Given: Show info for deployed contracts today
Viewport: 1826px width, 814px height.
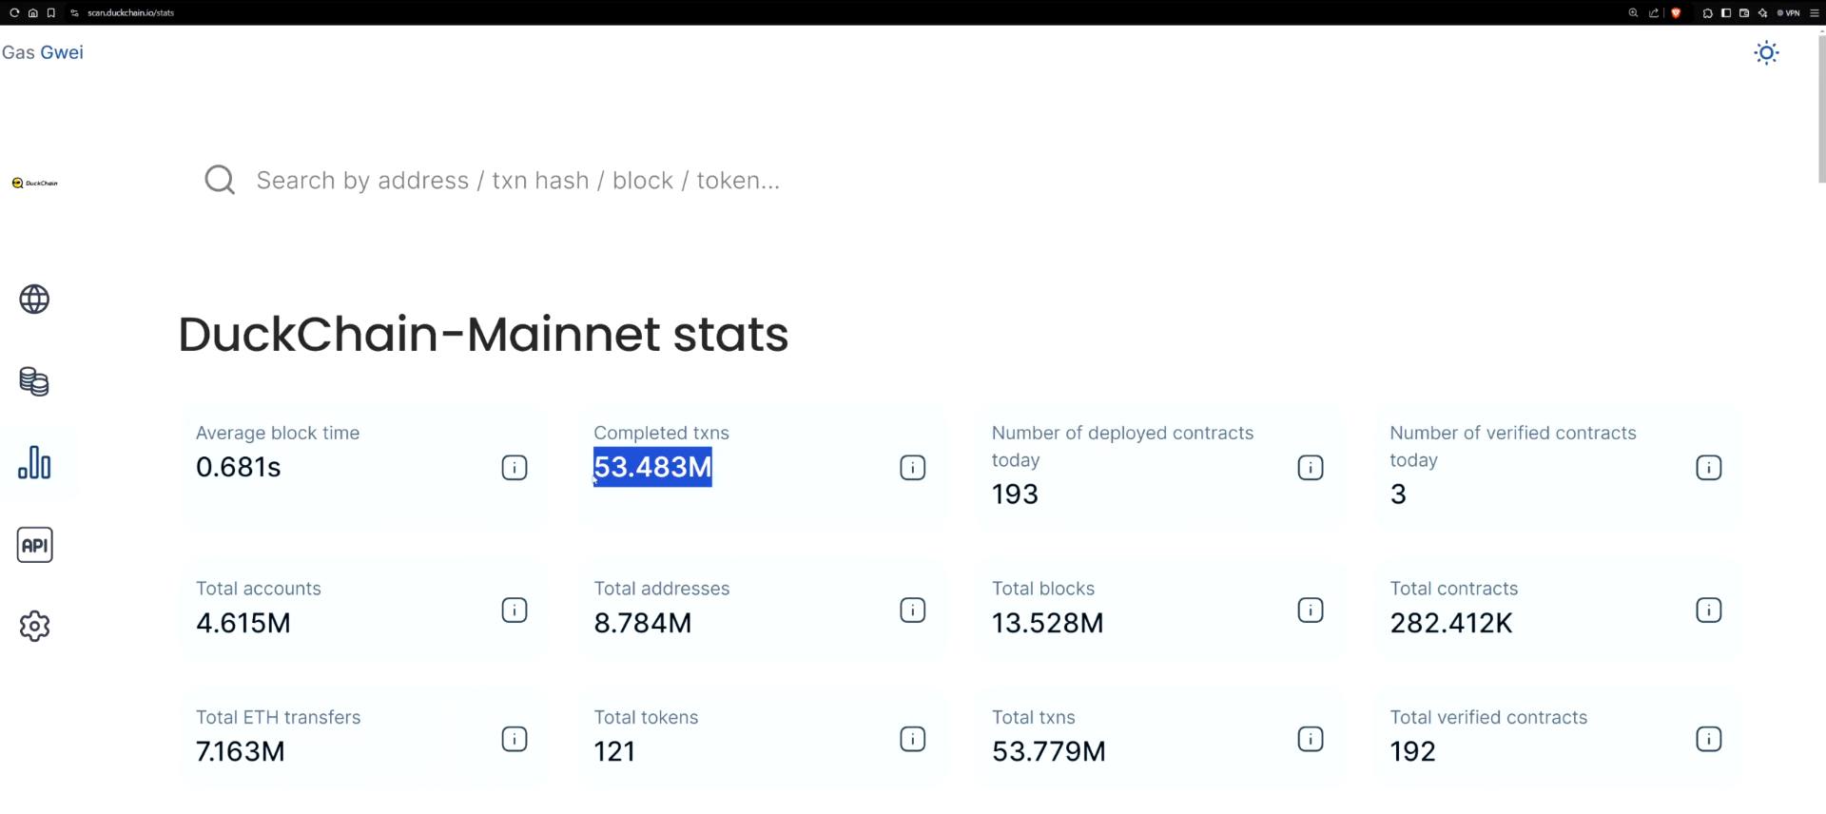Looking at the screenshot, I should pos(1311,468).
